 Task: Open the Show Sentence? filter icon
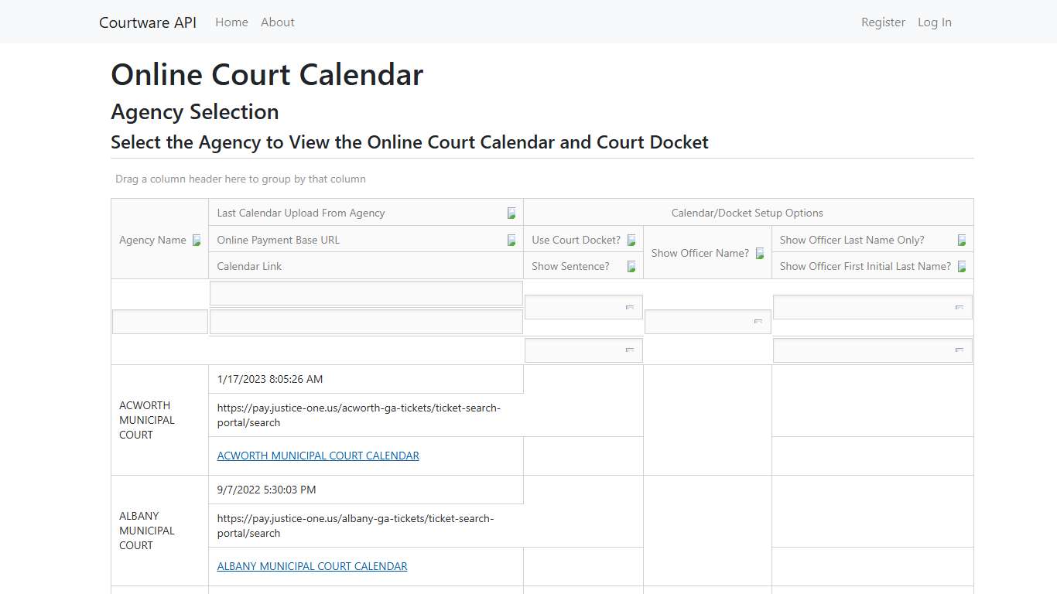click(631, 266)
